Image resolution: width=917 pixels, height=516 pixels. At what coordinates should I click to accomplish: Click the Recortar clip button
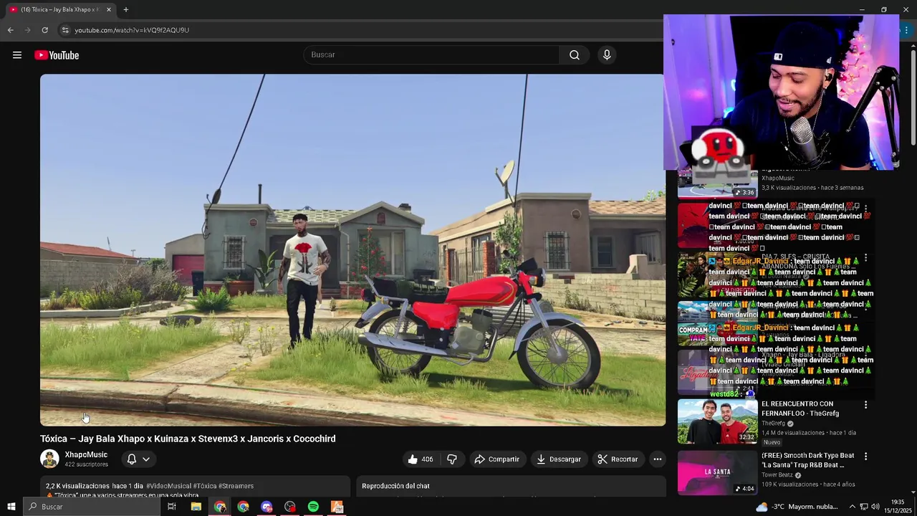point(618,459)
